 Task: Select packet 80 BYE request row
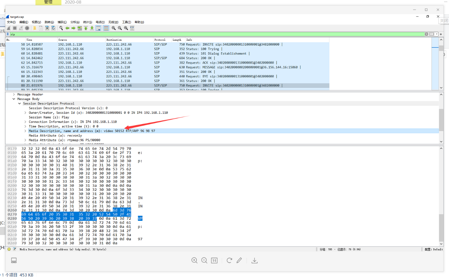tap(167, 76)
